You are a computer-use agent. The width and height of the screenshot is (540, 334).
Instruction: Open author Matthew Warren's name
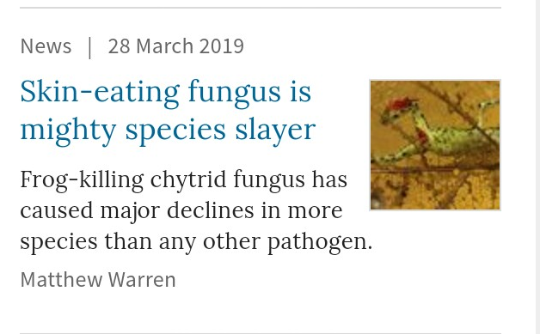tap(98, 279)
